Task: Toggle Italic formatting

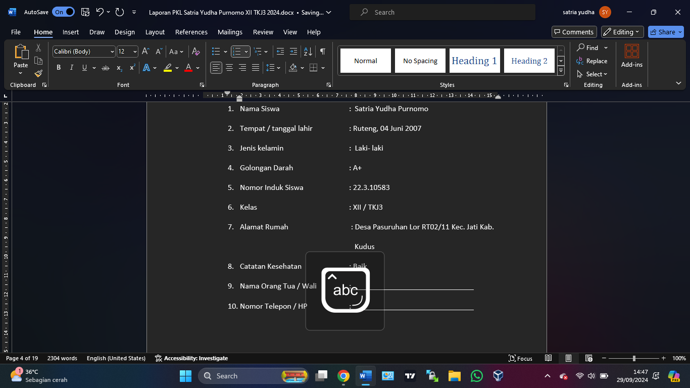Action: (x=72, y=68)
